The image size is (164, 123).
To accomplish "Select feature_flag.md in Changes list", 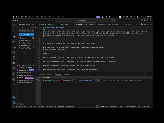I will [x=26, y=45].
